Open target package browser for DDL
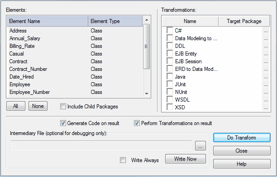This screenshot has height=177, width=277. pyautogui.click(x=266, y=46)
